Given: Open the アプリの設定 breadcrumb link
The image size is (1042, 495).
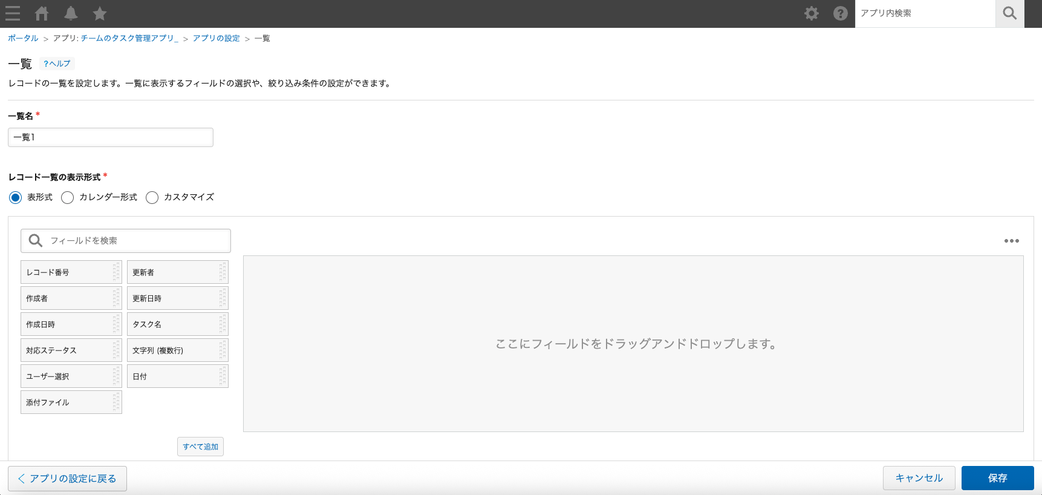Looking at the screenshot, I should [217, 38].
